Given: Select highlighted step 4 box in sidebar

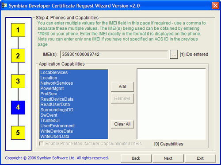Looking at the screenshot, I should point(18,107).
